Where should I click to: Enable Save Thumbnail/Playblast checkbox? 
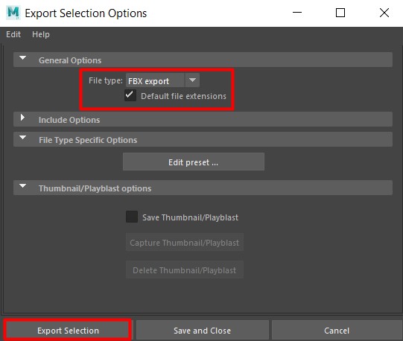tap(132, 217)
